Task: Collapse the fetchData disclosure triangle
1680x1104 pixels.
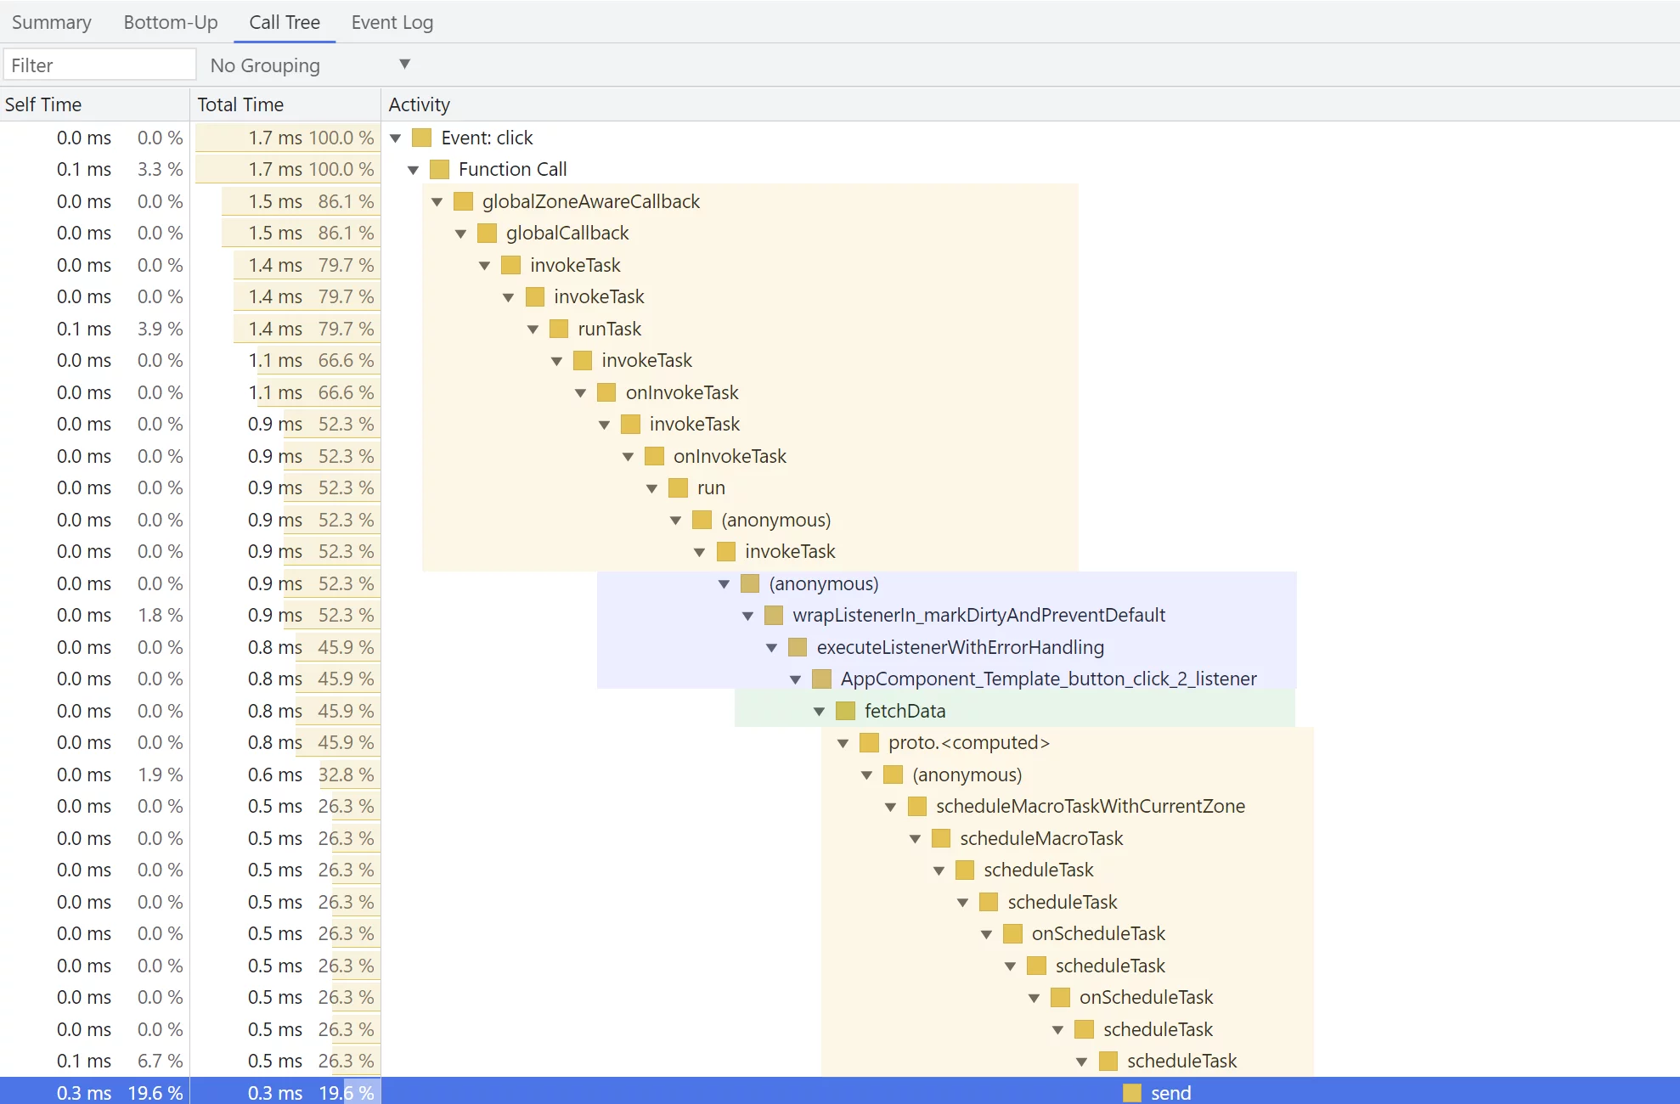Action: pos(820,712)
